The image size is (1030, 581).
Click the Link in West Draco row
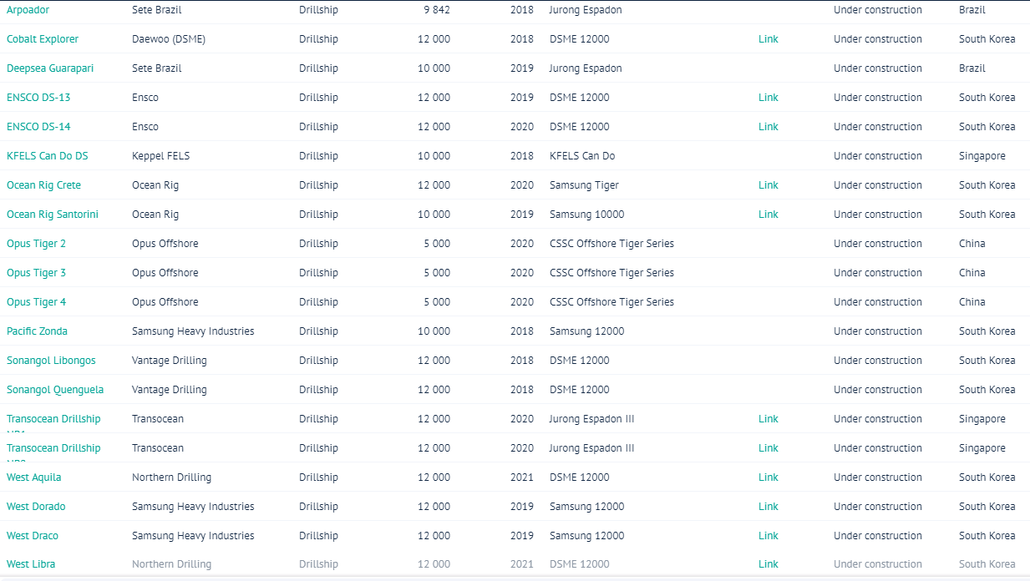pos(768,536)
